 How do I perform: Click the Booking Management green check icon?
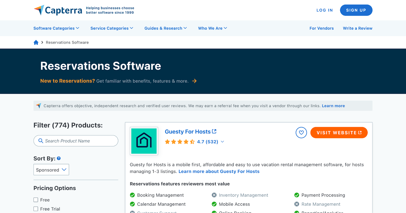point(132,195)
